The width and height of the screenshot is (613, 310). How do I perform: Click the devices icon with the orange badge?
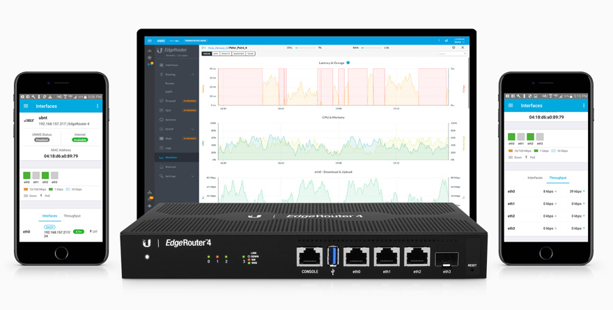pyautogui.click(x=150, y=64)
